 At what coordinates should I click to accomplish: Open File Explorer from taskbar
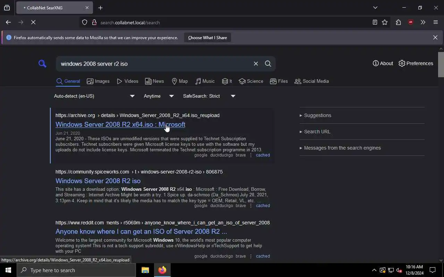(x=145, y=270)
